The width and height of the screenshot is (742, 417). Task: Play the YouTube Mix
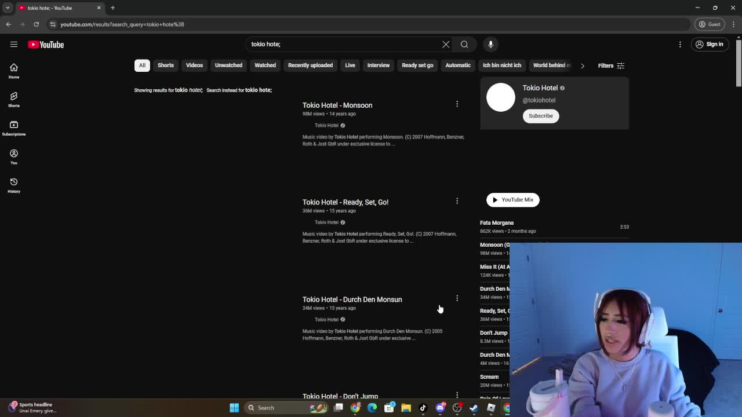pos(513,200)
